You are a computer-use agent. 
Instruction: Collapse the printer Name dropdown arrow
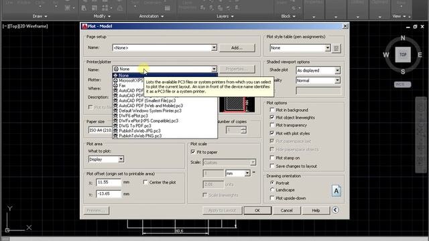point(214,69)
